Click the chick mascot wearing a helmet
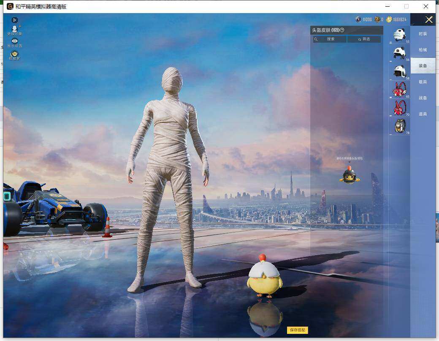439x341 pixels. click(x=350, y=175)
